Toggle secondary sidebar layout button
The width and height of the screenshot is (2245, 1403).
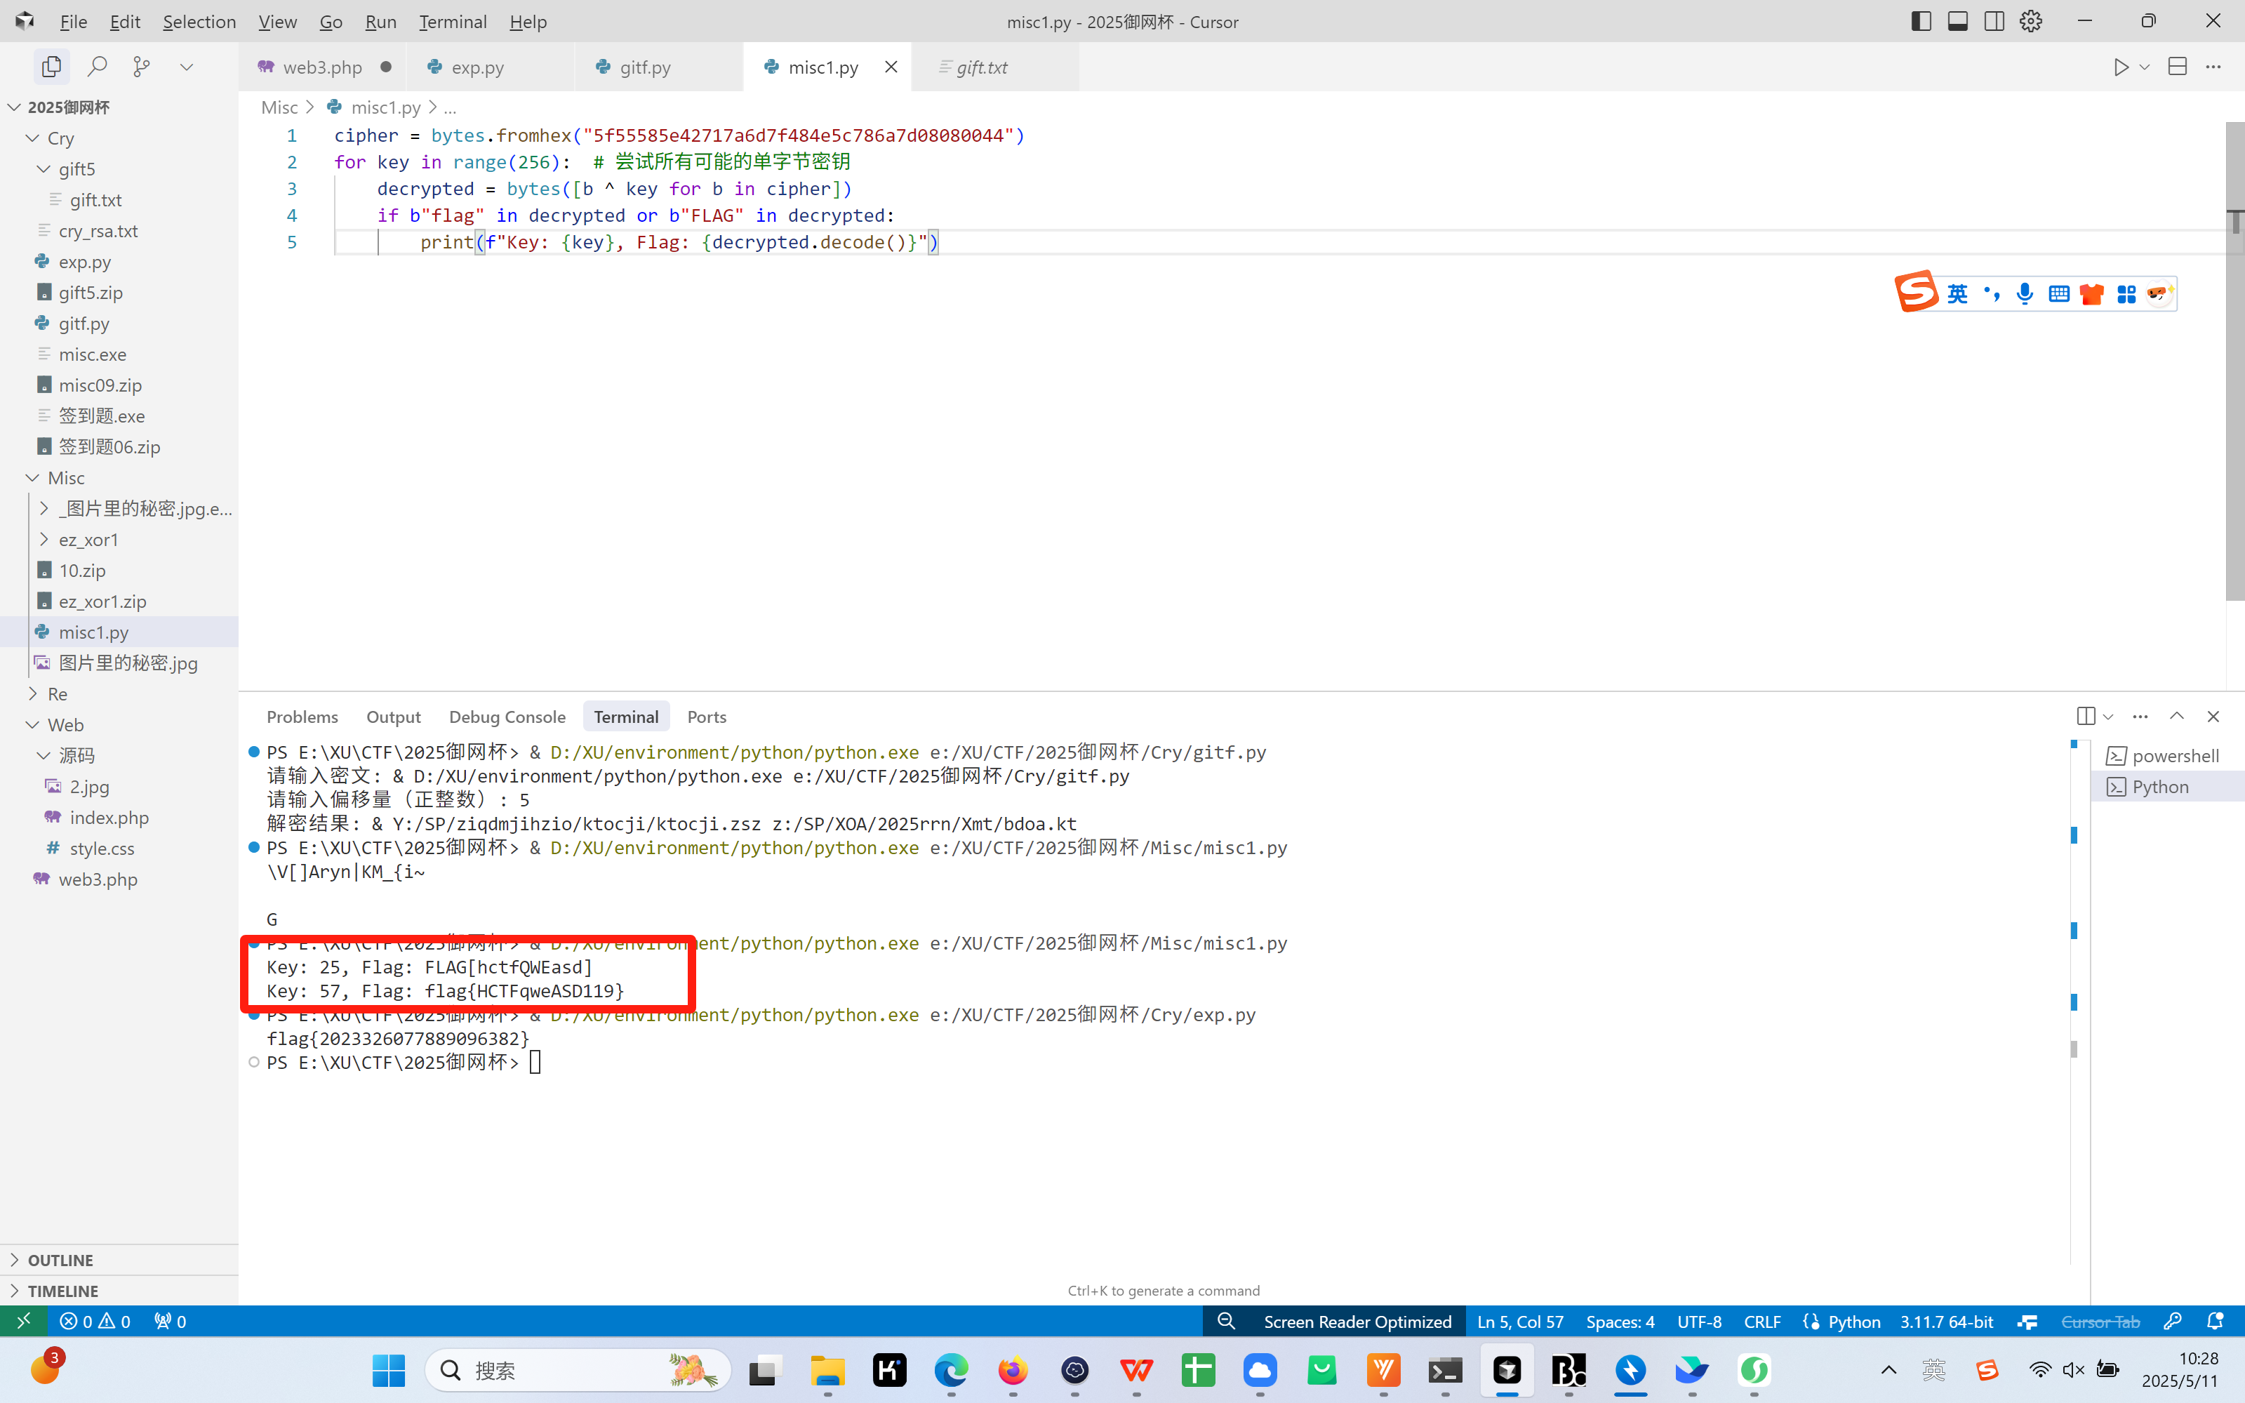pyautogui.click(x=1994, y=21)
